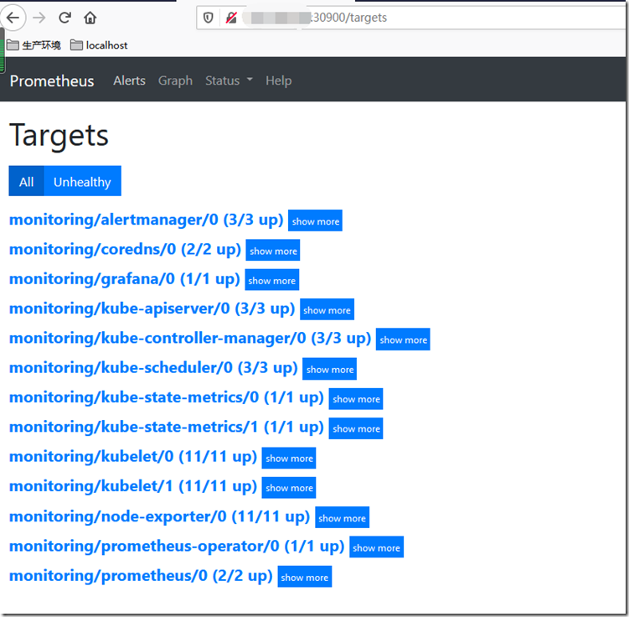The image size is (629, 617).
Task: Open monitoring/kubelet/0 (11/11 up) link
Action: tap(133, 458)
